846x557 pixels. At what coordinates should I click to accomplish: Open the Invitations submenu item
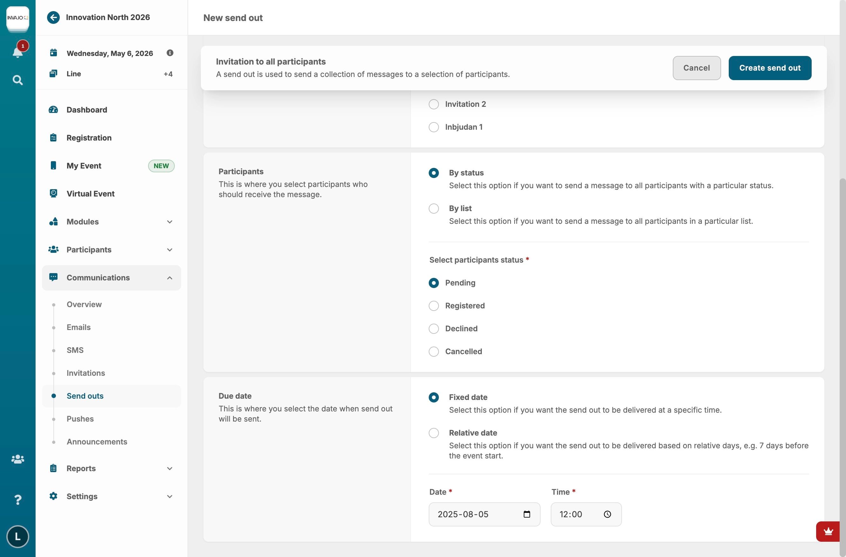click(x=86, y=373)
